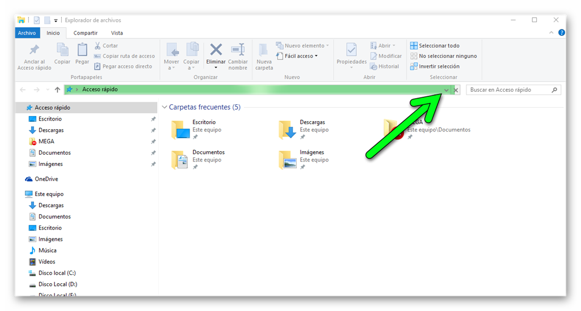
Task: Click Invertir selección
Action: (435, 66)
